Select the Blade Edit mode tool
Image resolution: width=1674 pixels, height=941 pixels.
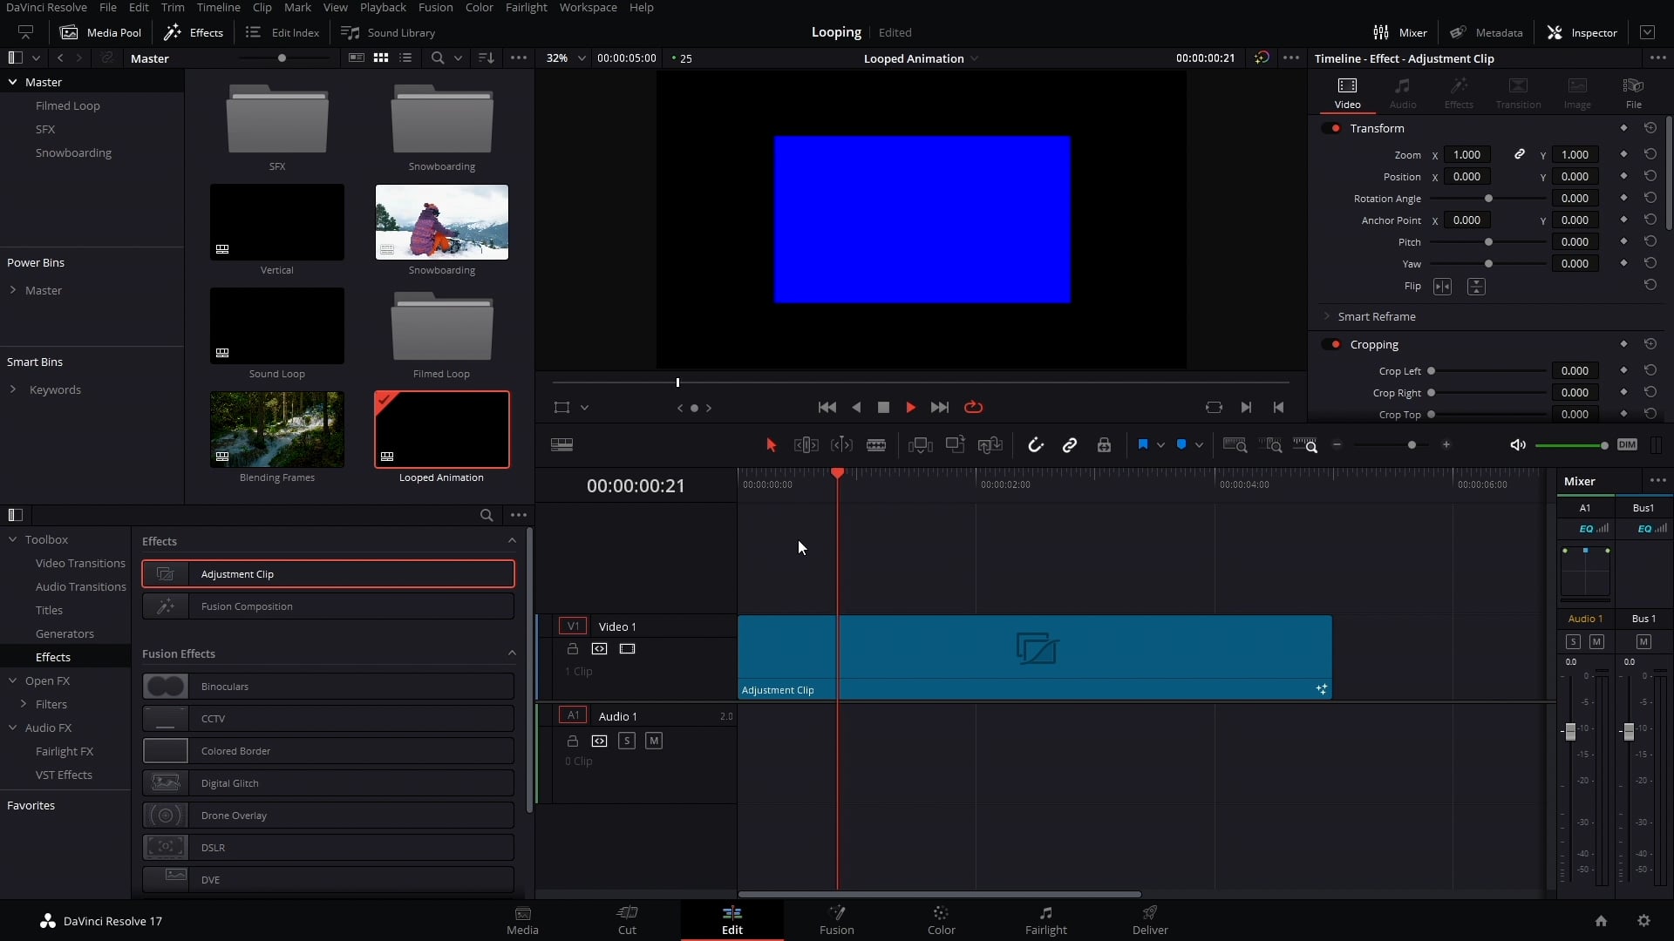click(x=876, y=444)
